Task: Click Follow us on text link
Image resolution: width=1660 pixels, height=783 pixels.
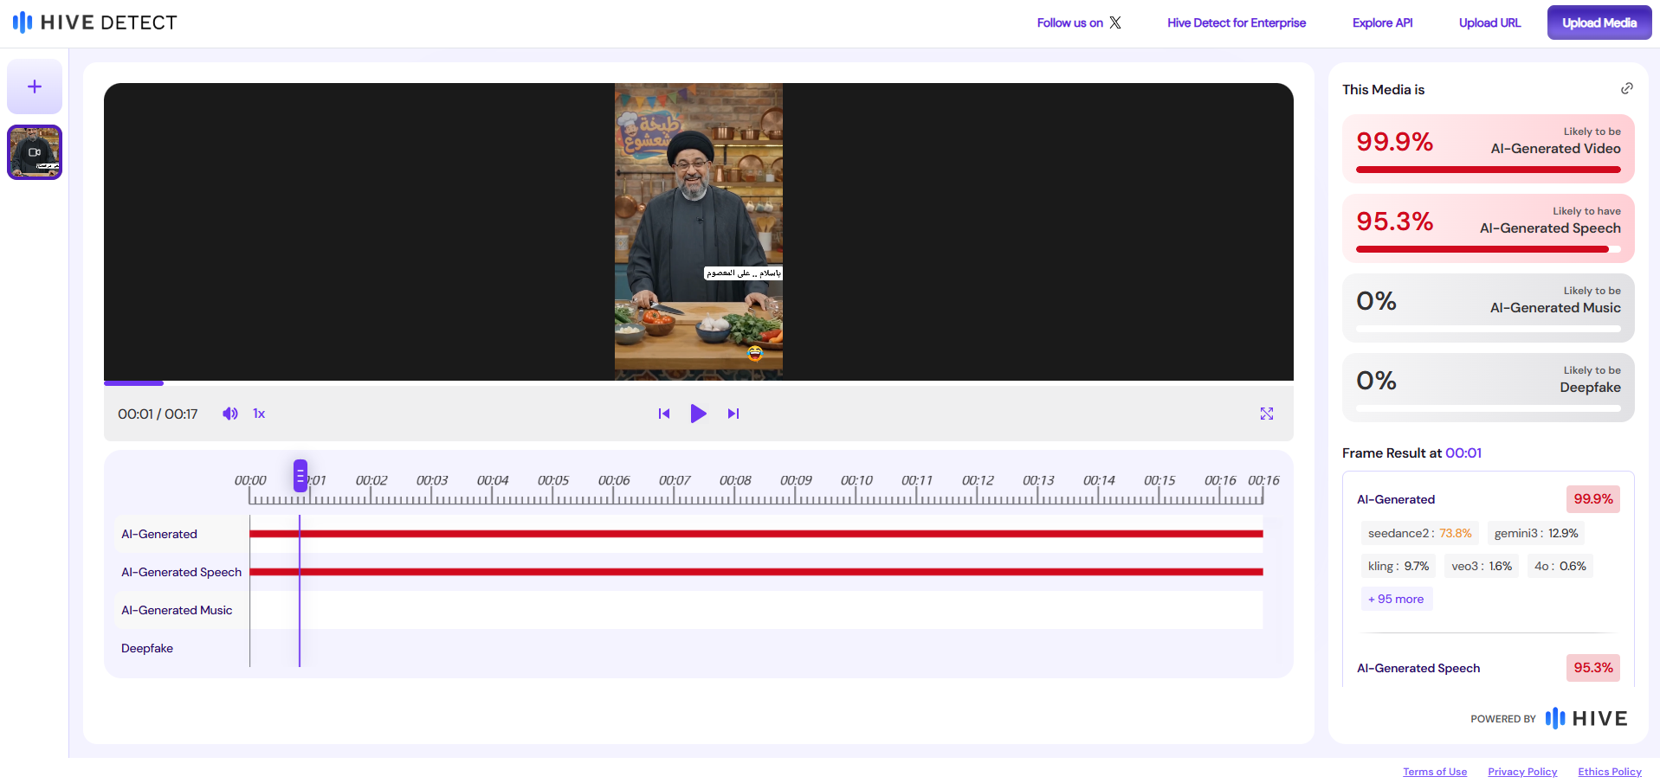Action: [1069, 22]
